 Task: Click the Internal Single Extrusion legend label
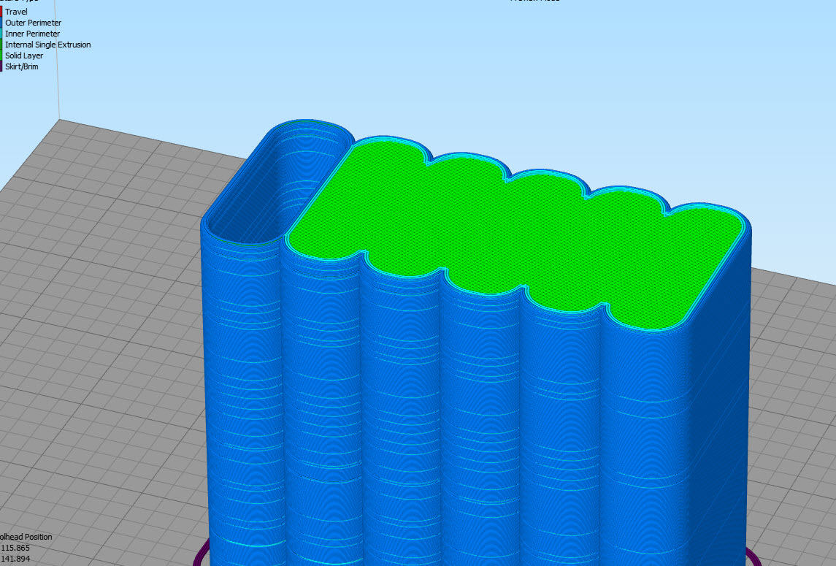(48, 45)
